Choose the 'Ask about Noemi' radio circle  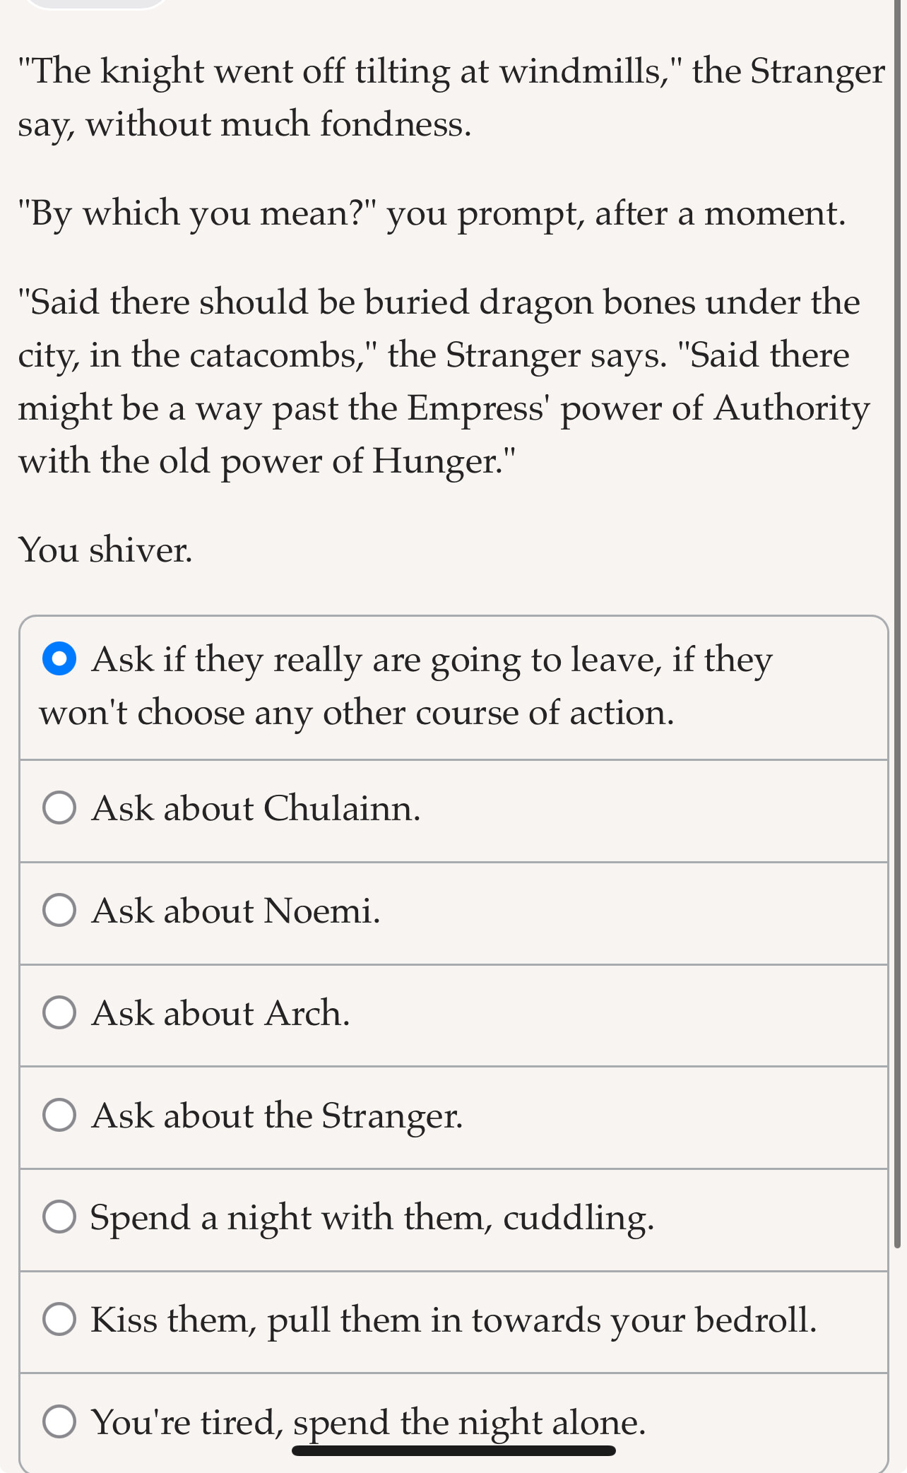(x=59, y=910)
